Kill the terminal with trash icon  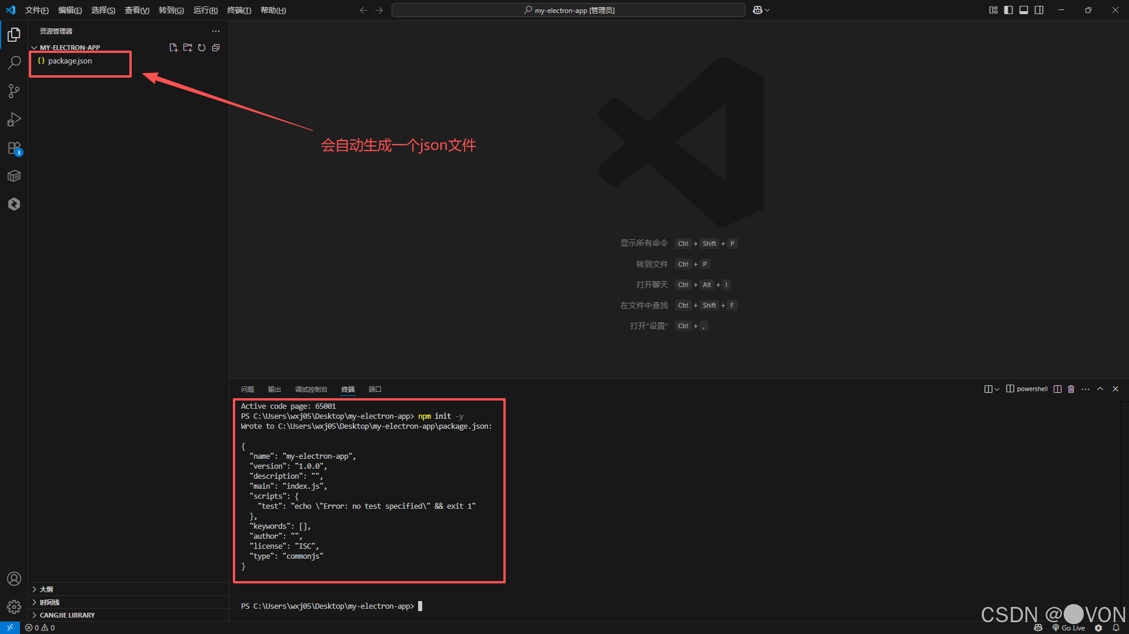click(1071, 389)
